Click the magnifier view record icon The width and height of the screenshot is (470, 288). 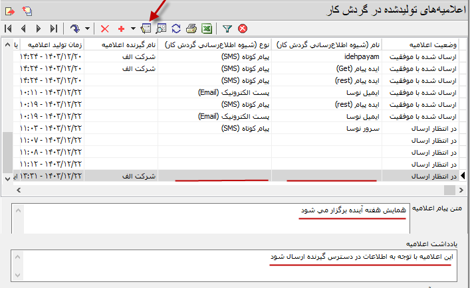(162, 29)
